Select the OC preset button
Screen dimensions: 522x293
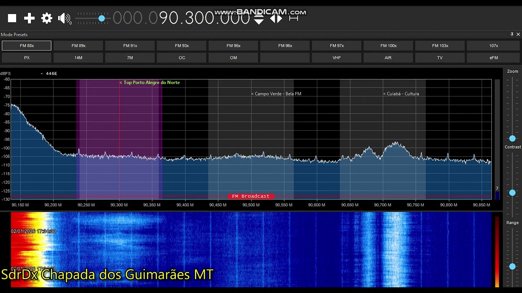(x=182, y=58)
